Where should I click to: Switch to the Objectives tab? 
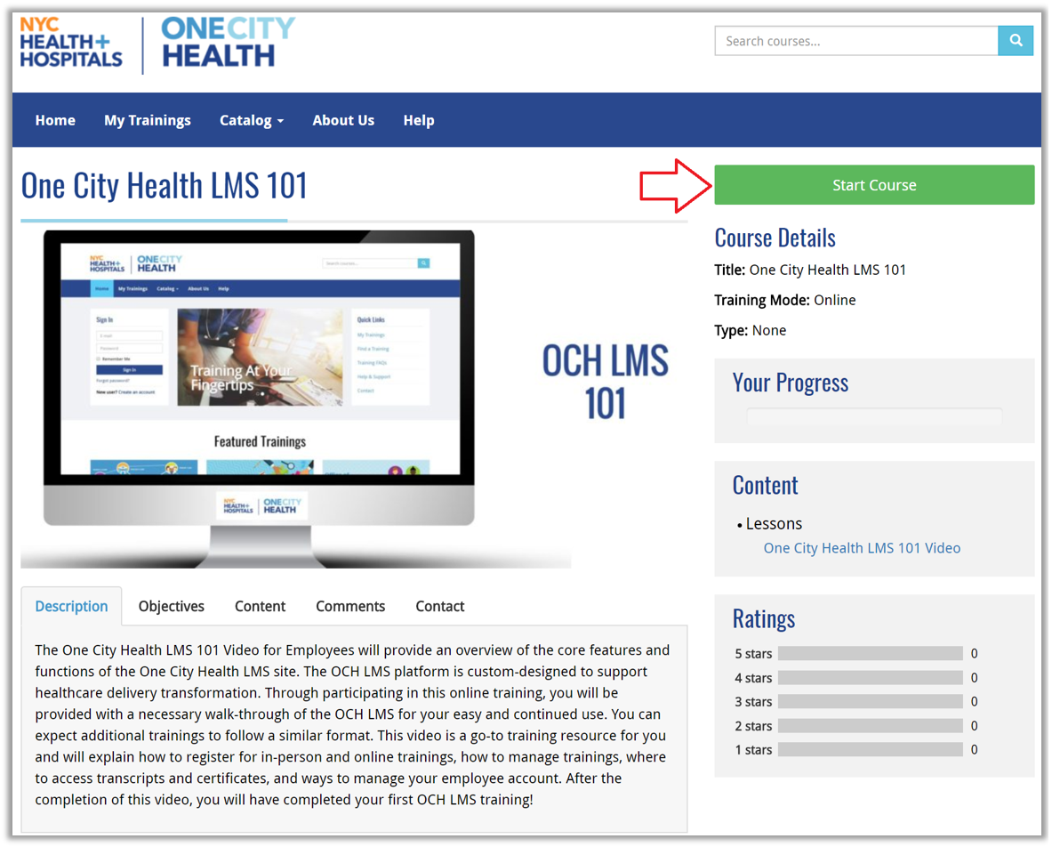click(172, 606)
